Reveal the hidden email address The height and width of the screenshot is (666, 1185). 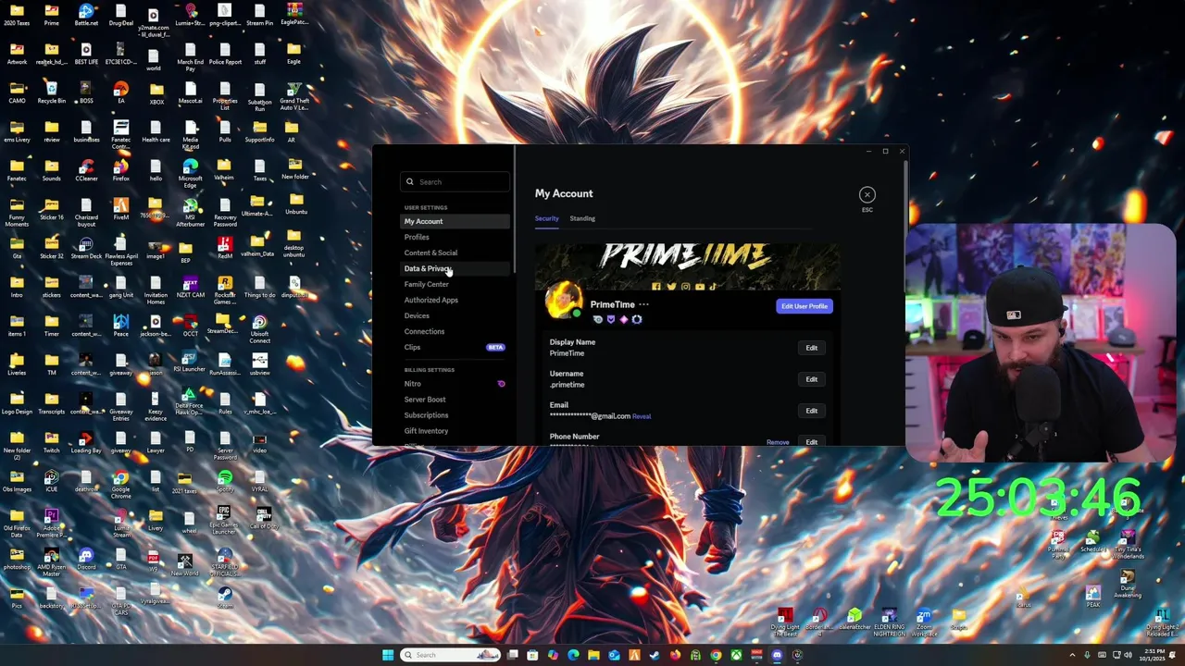tap(642, 416)
